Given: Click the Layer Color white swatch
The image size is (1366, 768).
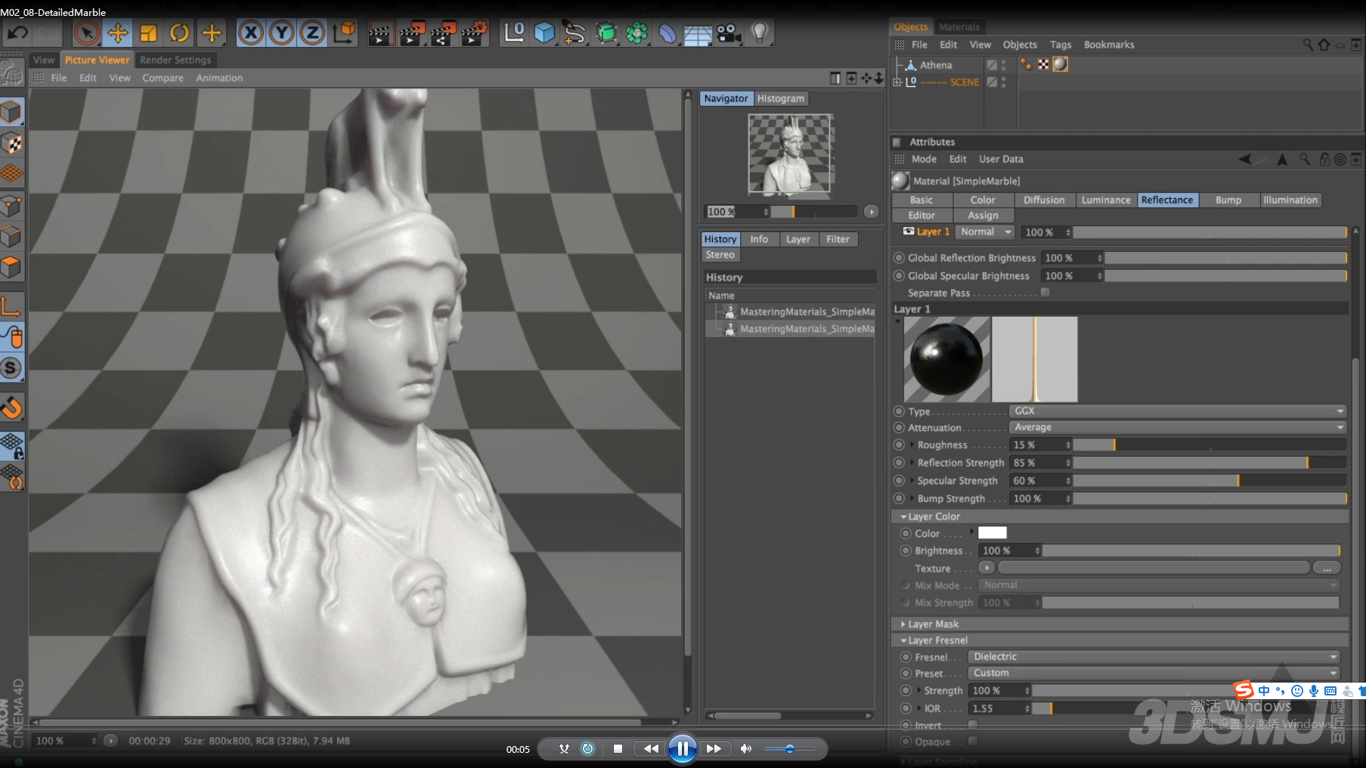Looking at the screenshot, I should tap(992, 533).
